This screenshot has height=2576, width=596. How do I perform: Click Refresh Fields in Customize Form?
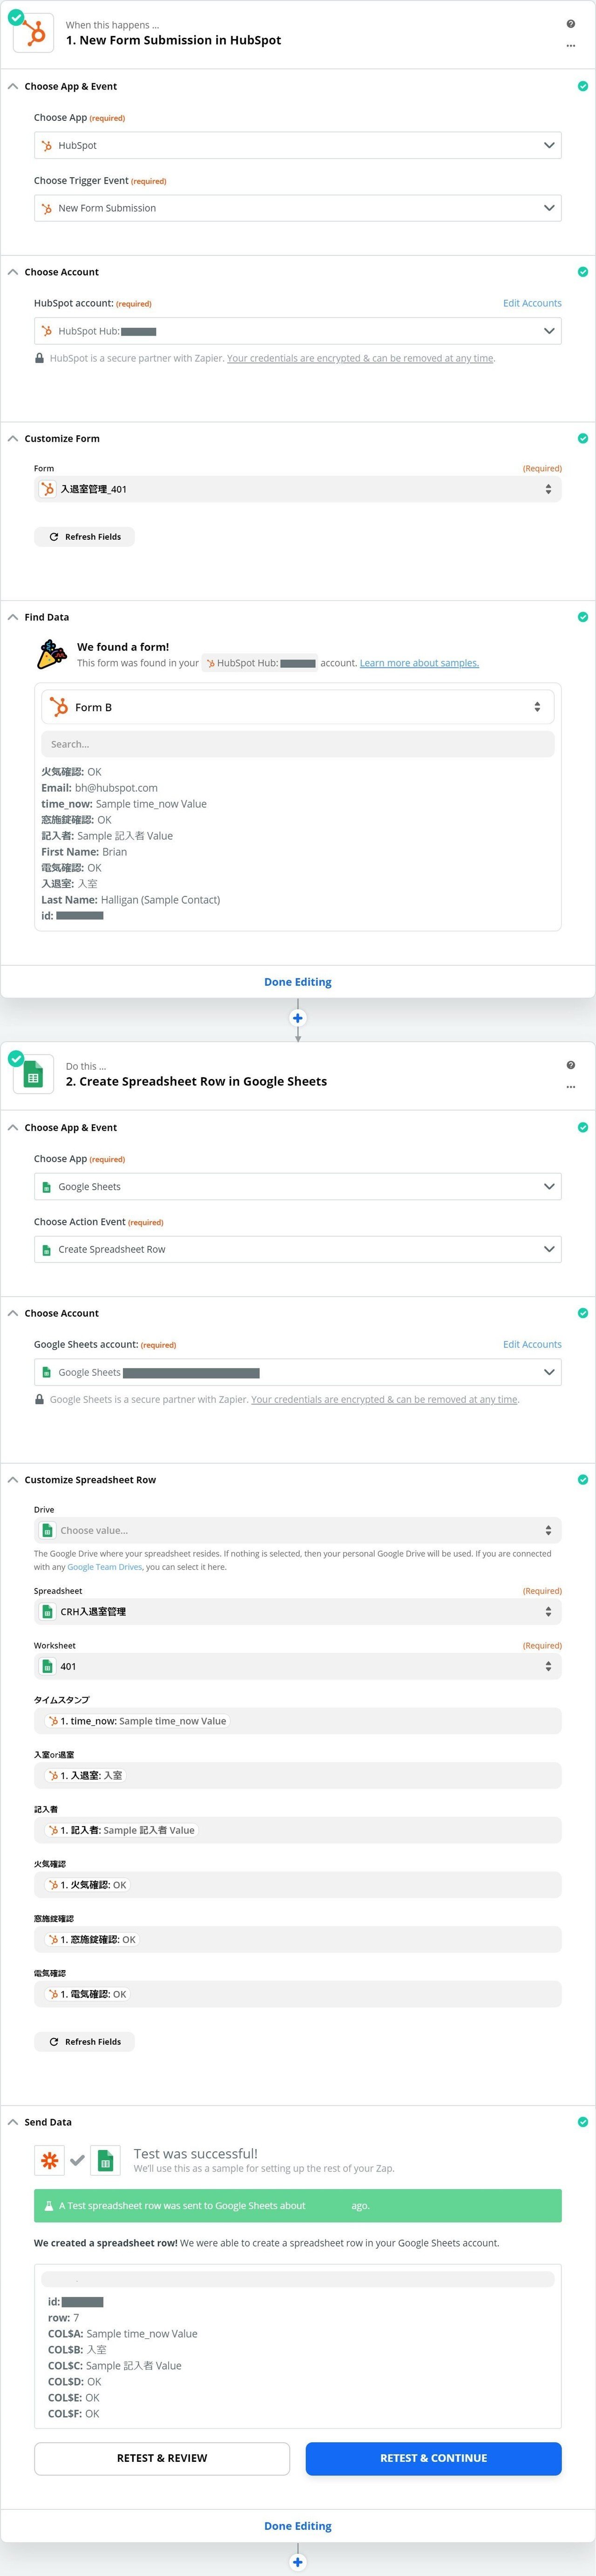84,537
